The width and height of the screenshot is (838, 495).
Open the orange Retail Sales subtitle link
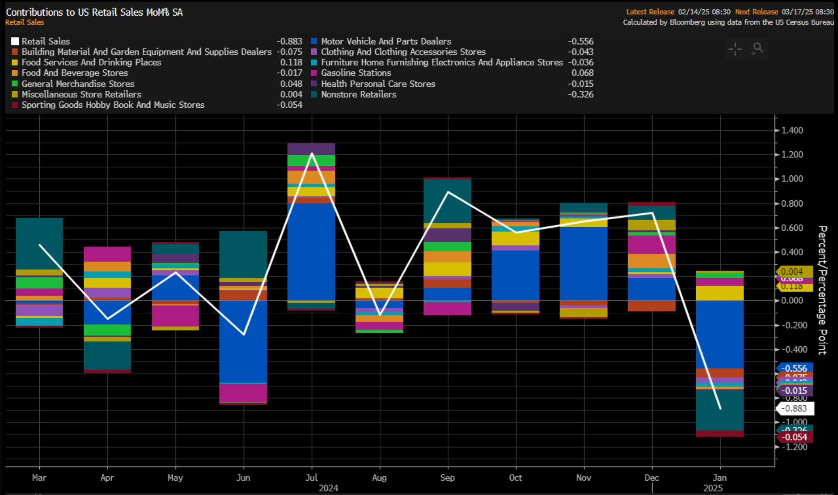[x=24, y=22]
